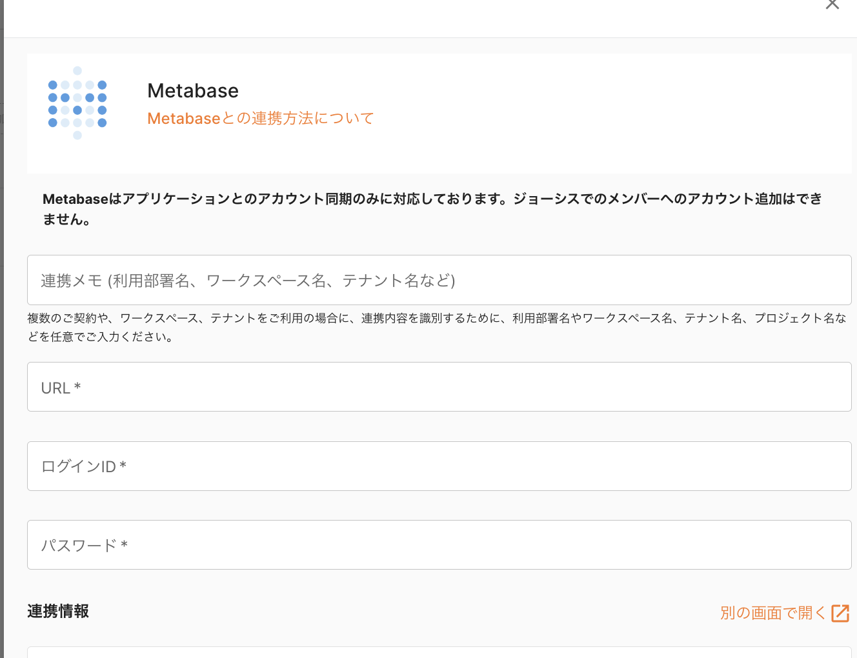This screenshot has height=658, width=857.
Task: Open the Metabaseとの連携方法について link
Action: pos(260,119)
